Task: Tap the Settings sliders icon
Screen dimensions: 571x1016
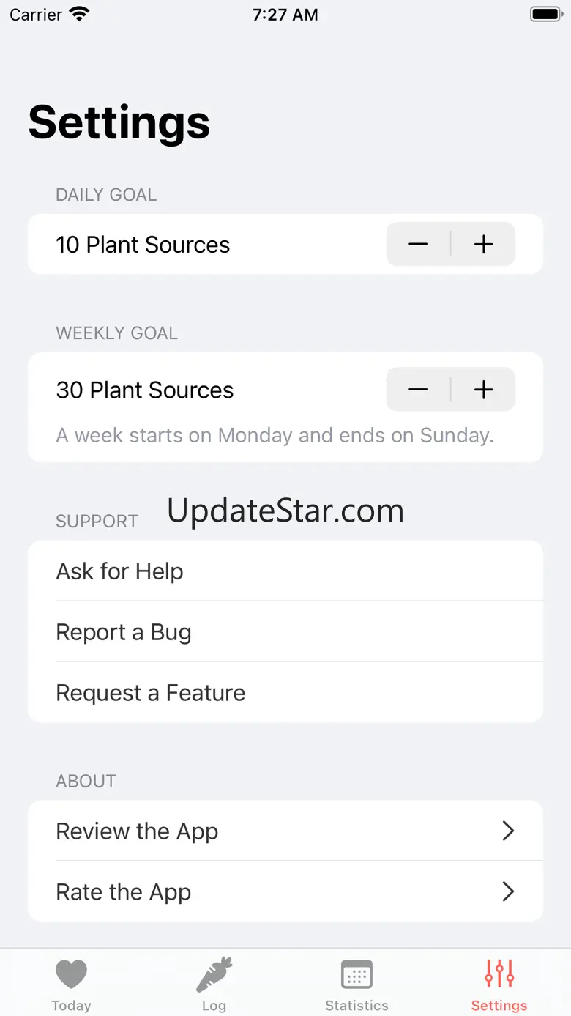Action: 499,974
